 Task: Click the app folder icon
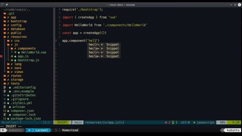tap(5, 17)
